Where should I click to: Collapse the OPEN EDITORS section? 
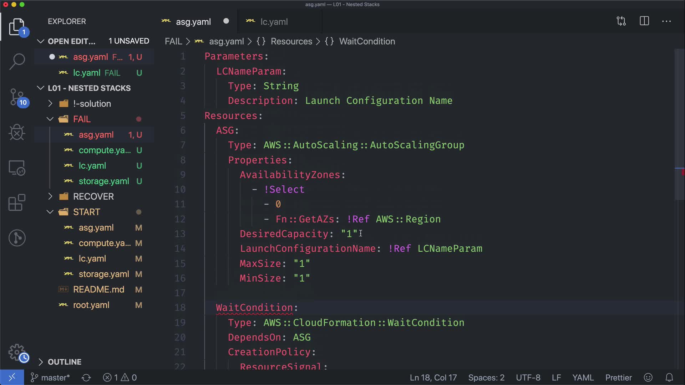click(x=41, y=41)
